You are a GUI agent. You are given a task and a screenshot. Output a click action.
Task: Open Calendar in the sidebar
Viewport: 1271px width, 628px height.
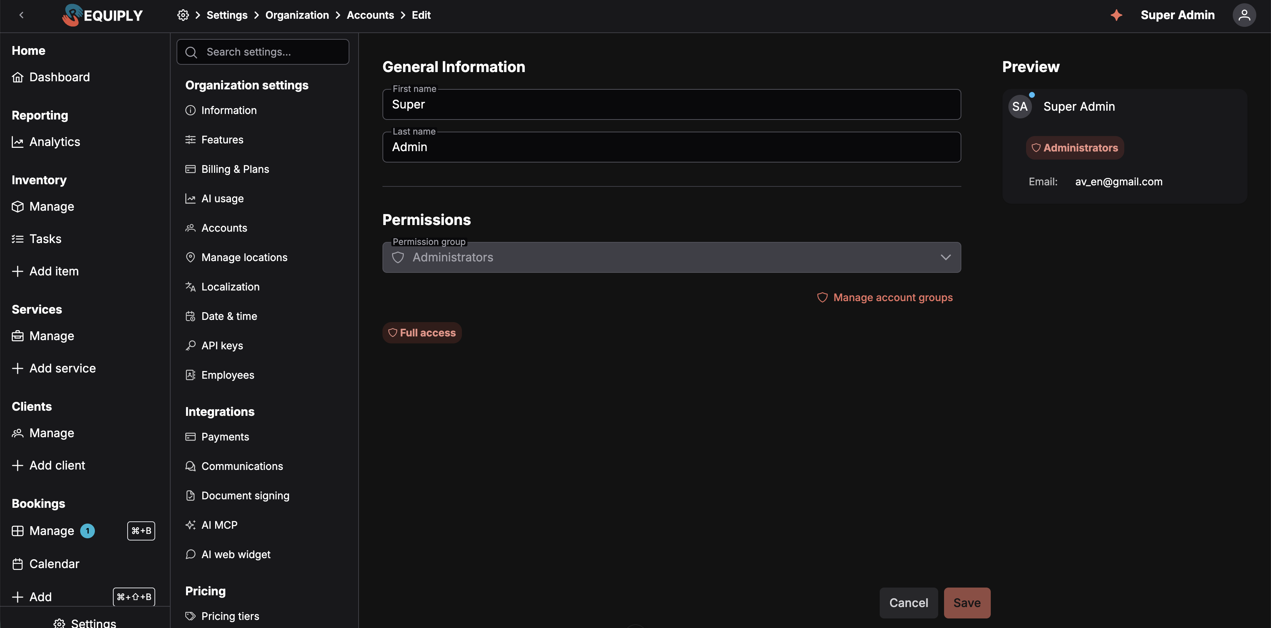(x=45, y=564)
